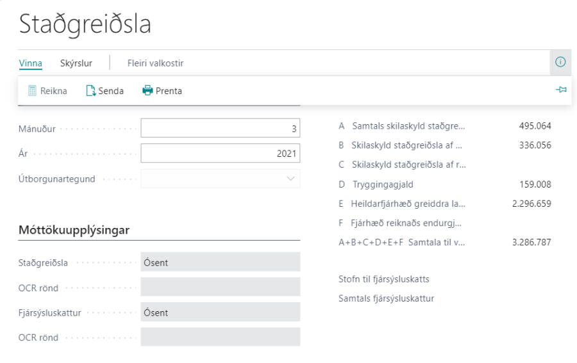Show Fleiri valkostir menu

pyautogui.click(x=155, y=63)
